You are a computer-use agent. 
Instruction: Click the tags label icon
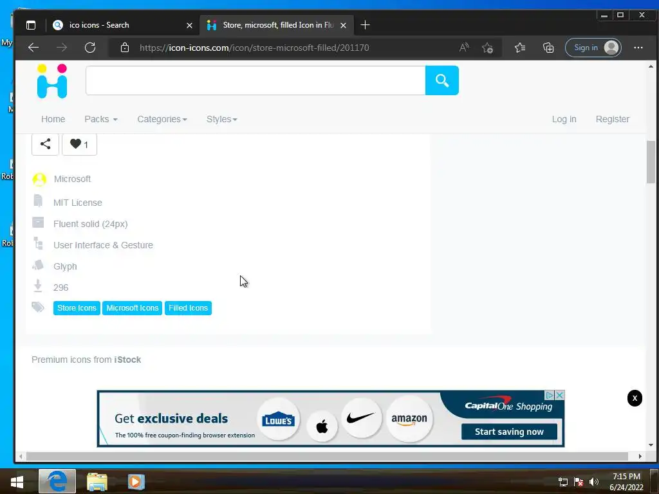click(38, 307)
